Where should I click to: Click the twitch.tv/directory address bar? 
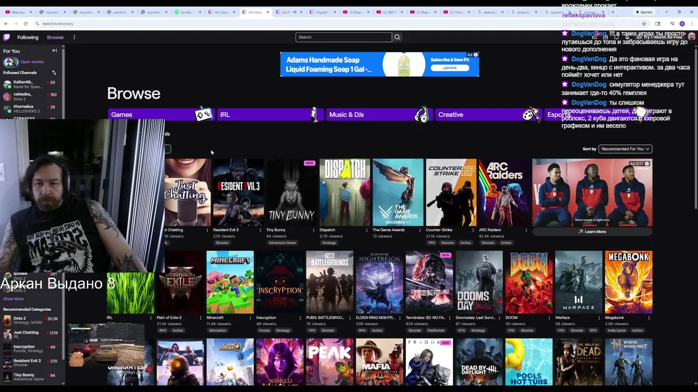[327, 23]
